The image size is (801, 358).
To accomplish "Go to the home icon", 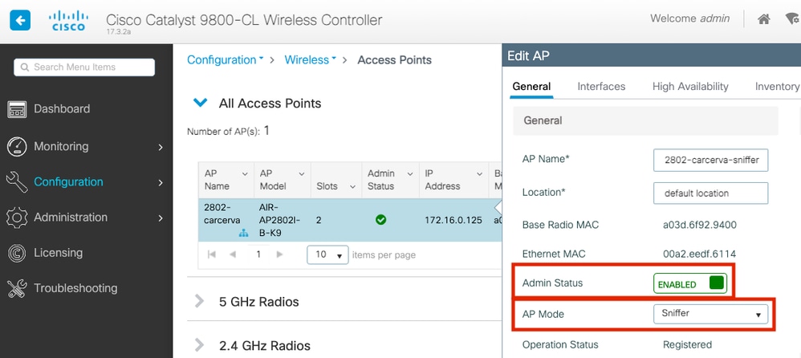I will pyautogui.click(x=764, y=19).
